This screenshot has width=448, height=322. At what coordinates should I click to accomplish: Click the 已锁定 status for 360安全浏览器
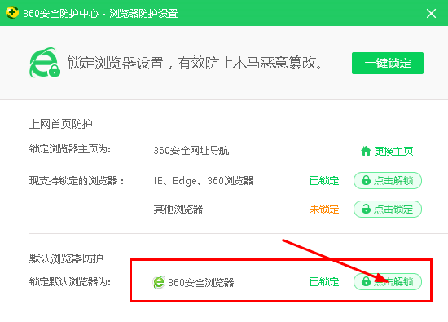coord(324,282)
